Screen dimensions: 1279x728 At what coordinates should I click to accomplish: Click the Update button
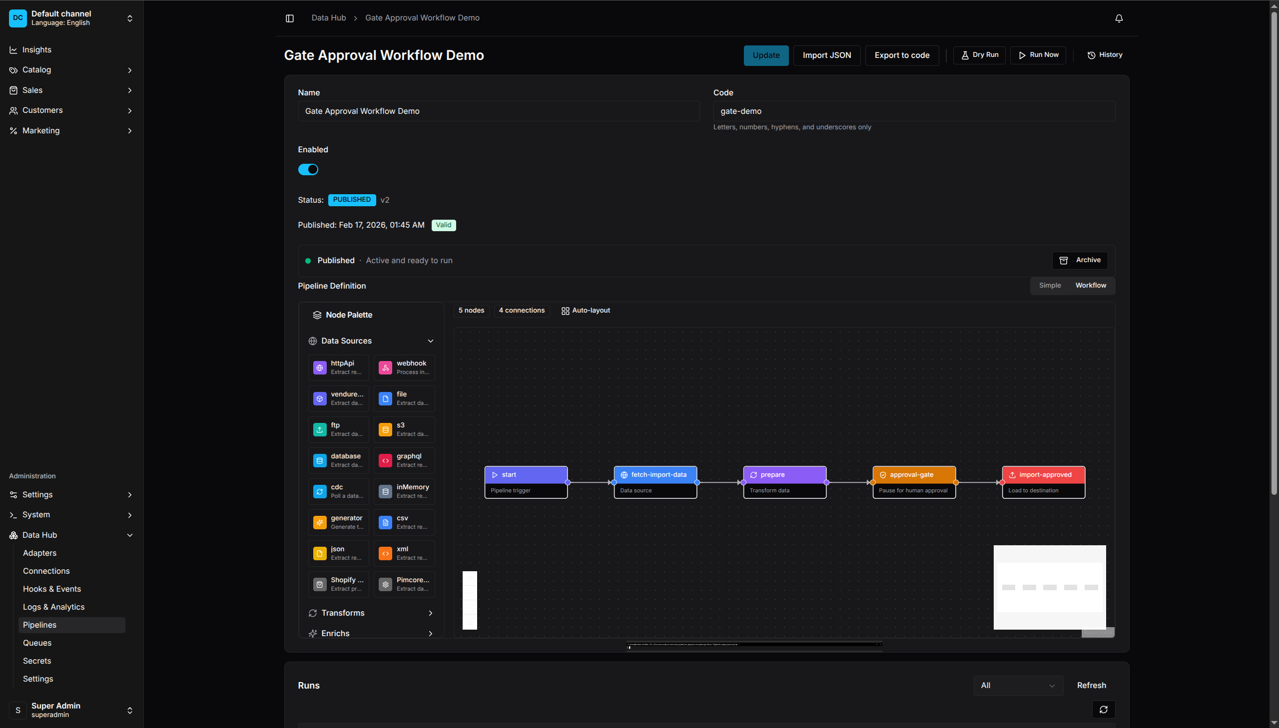(766, 55)
